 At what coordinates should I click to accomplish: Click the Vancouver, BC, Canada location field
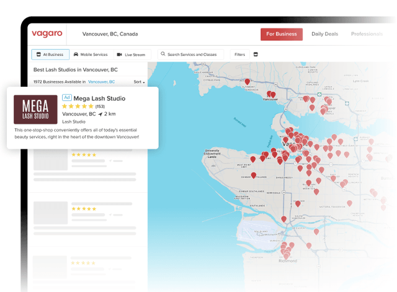(x=110, y=34)
